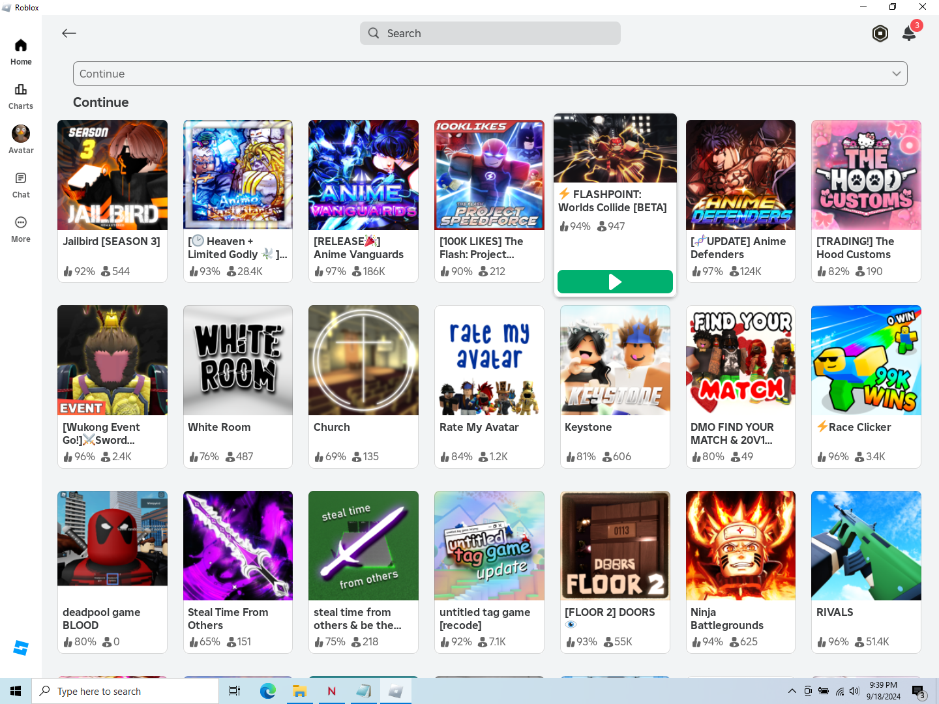Open the Chat sidebar panel
The height and width of the screenshot is (704, 939).
click(21, 185)
